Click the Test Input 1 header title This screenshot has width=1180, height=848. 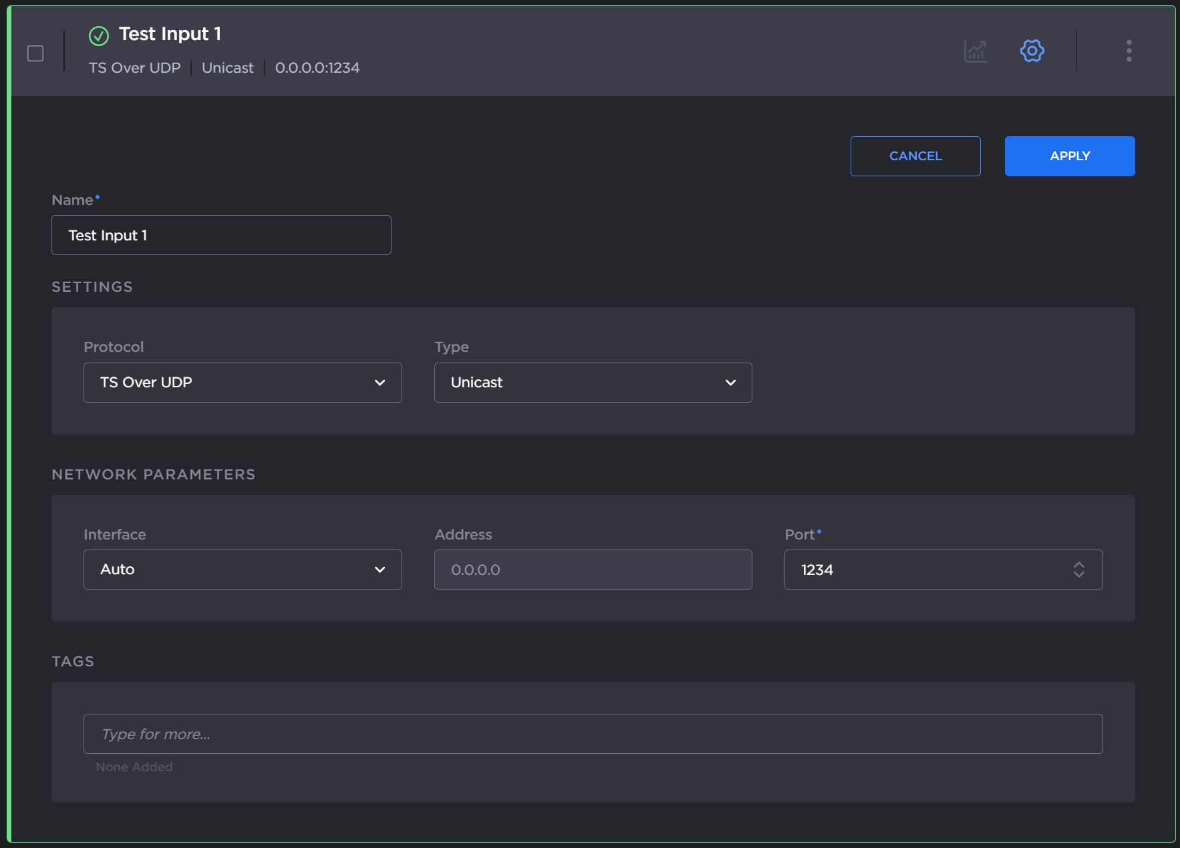[x=170, y=34]
